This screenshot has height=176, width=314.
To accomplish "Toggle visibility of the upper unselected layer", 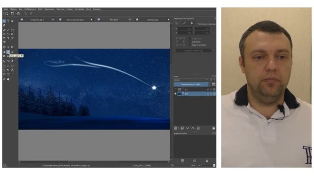I will (x=176, y=89).
